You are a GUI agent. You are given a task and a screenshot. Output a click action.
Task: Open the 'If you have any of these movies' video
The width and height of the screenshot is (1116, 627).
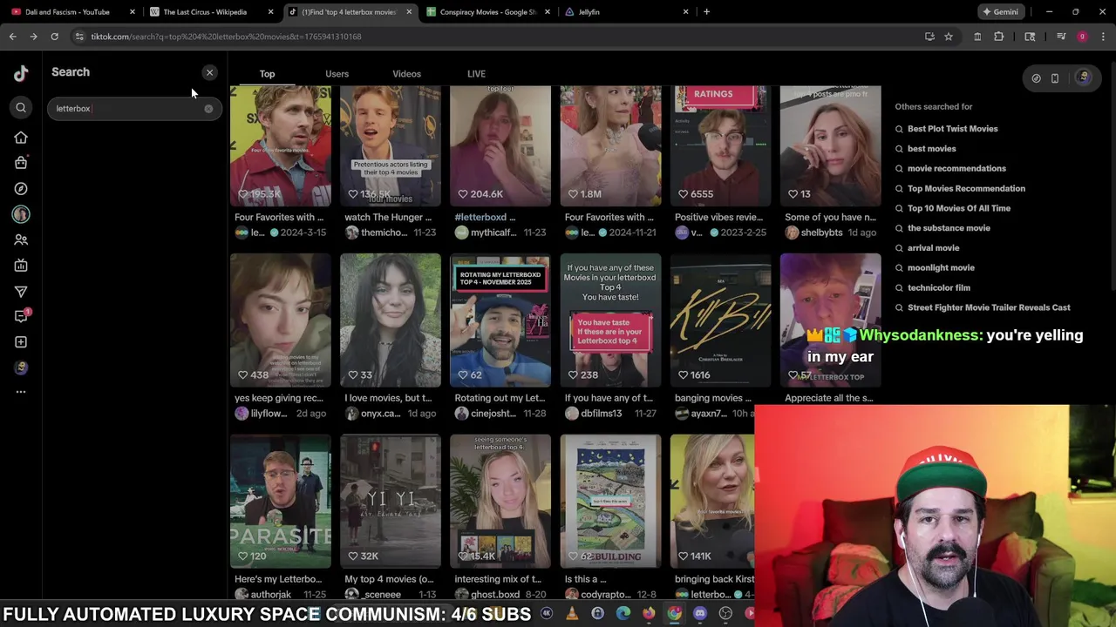pyautogui.click(x=610, y=320)
